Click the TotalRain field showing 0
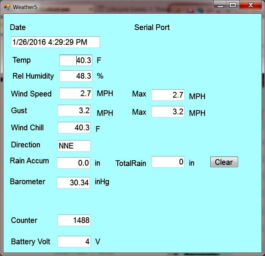 click(x=168, y=162)
